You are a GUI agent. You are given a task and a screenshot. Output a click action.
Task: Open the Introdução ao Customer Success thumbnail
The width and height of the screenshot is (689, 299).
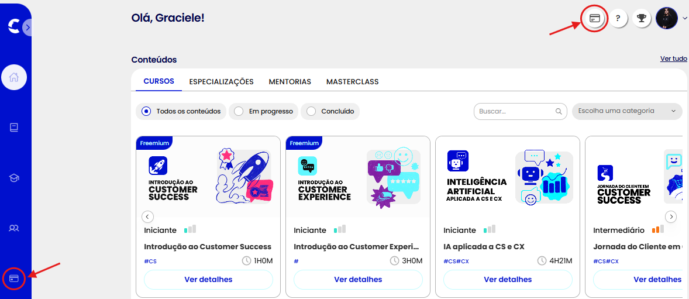(208, 177)
